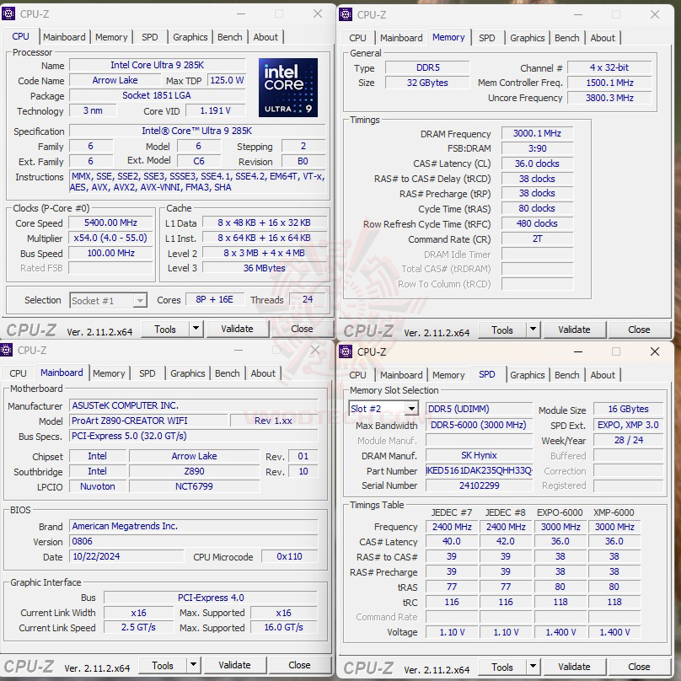Viewport: 681px width, 681px height.
Task: Close the SPD CPU-Z window with X
Action: tap(655, 351)
